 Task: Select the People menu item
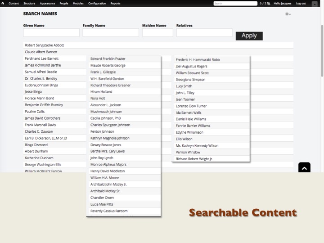click(x=64, y=3)
